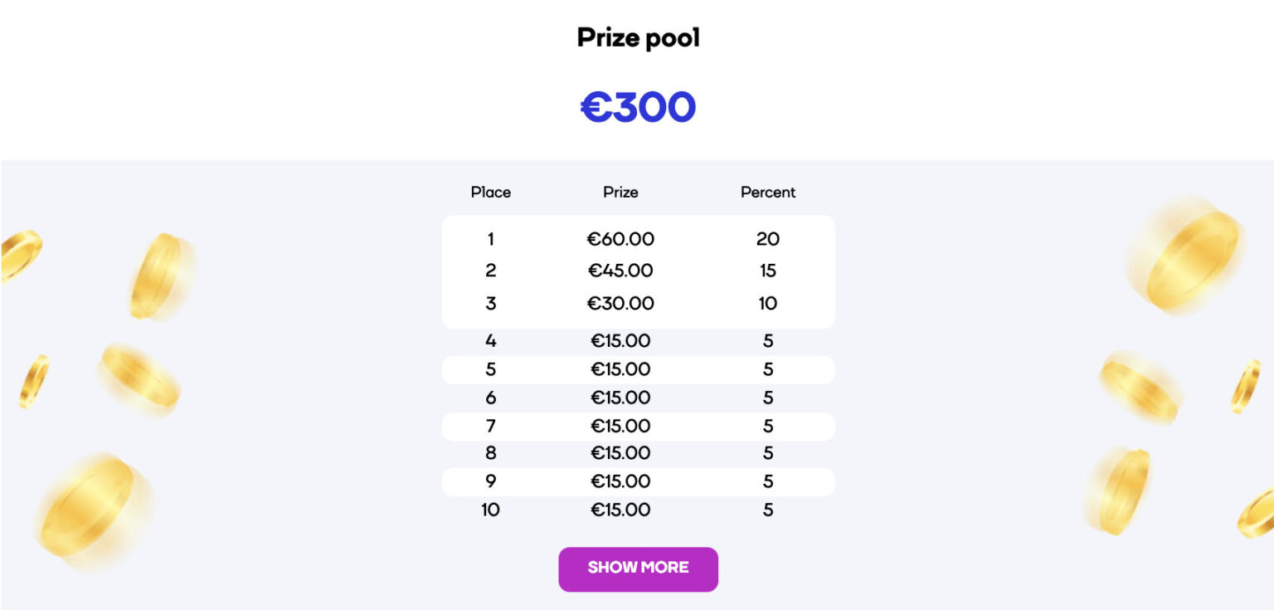The image size is (1274, 610).
Task: Click the 20 percent value
Action: (767, 239)
